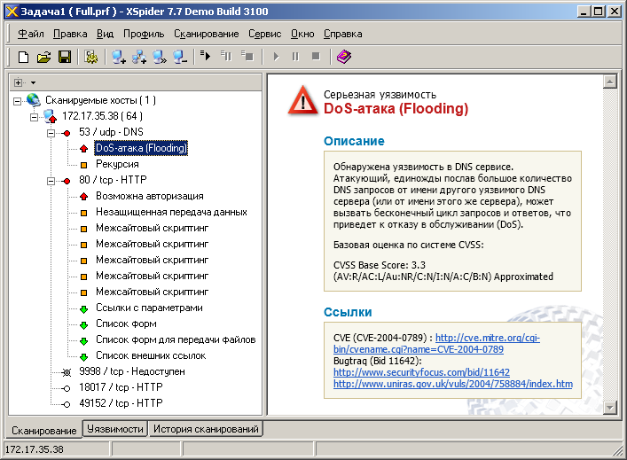Collapse the 80 / tcp - HTTP node
The image size is (627, 460).
pos(51,180)
